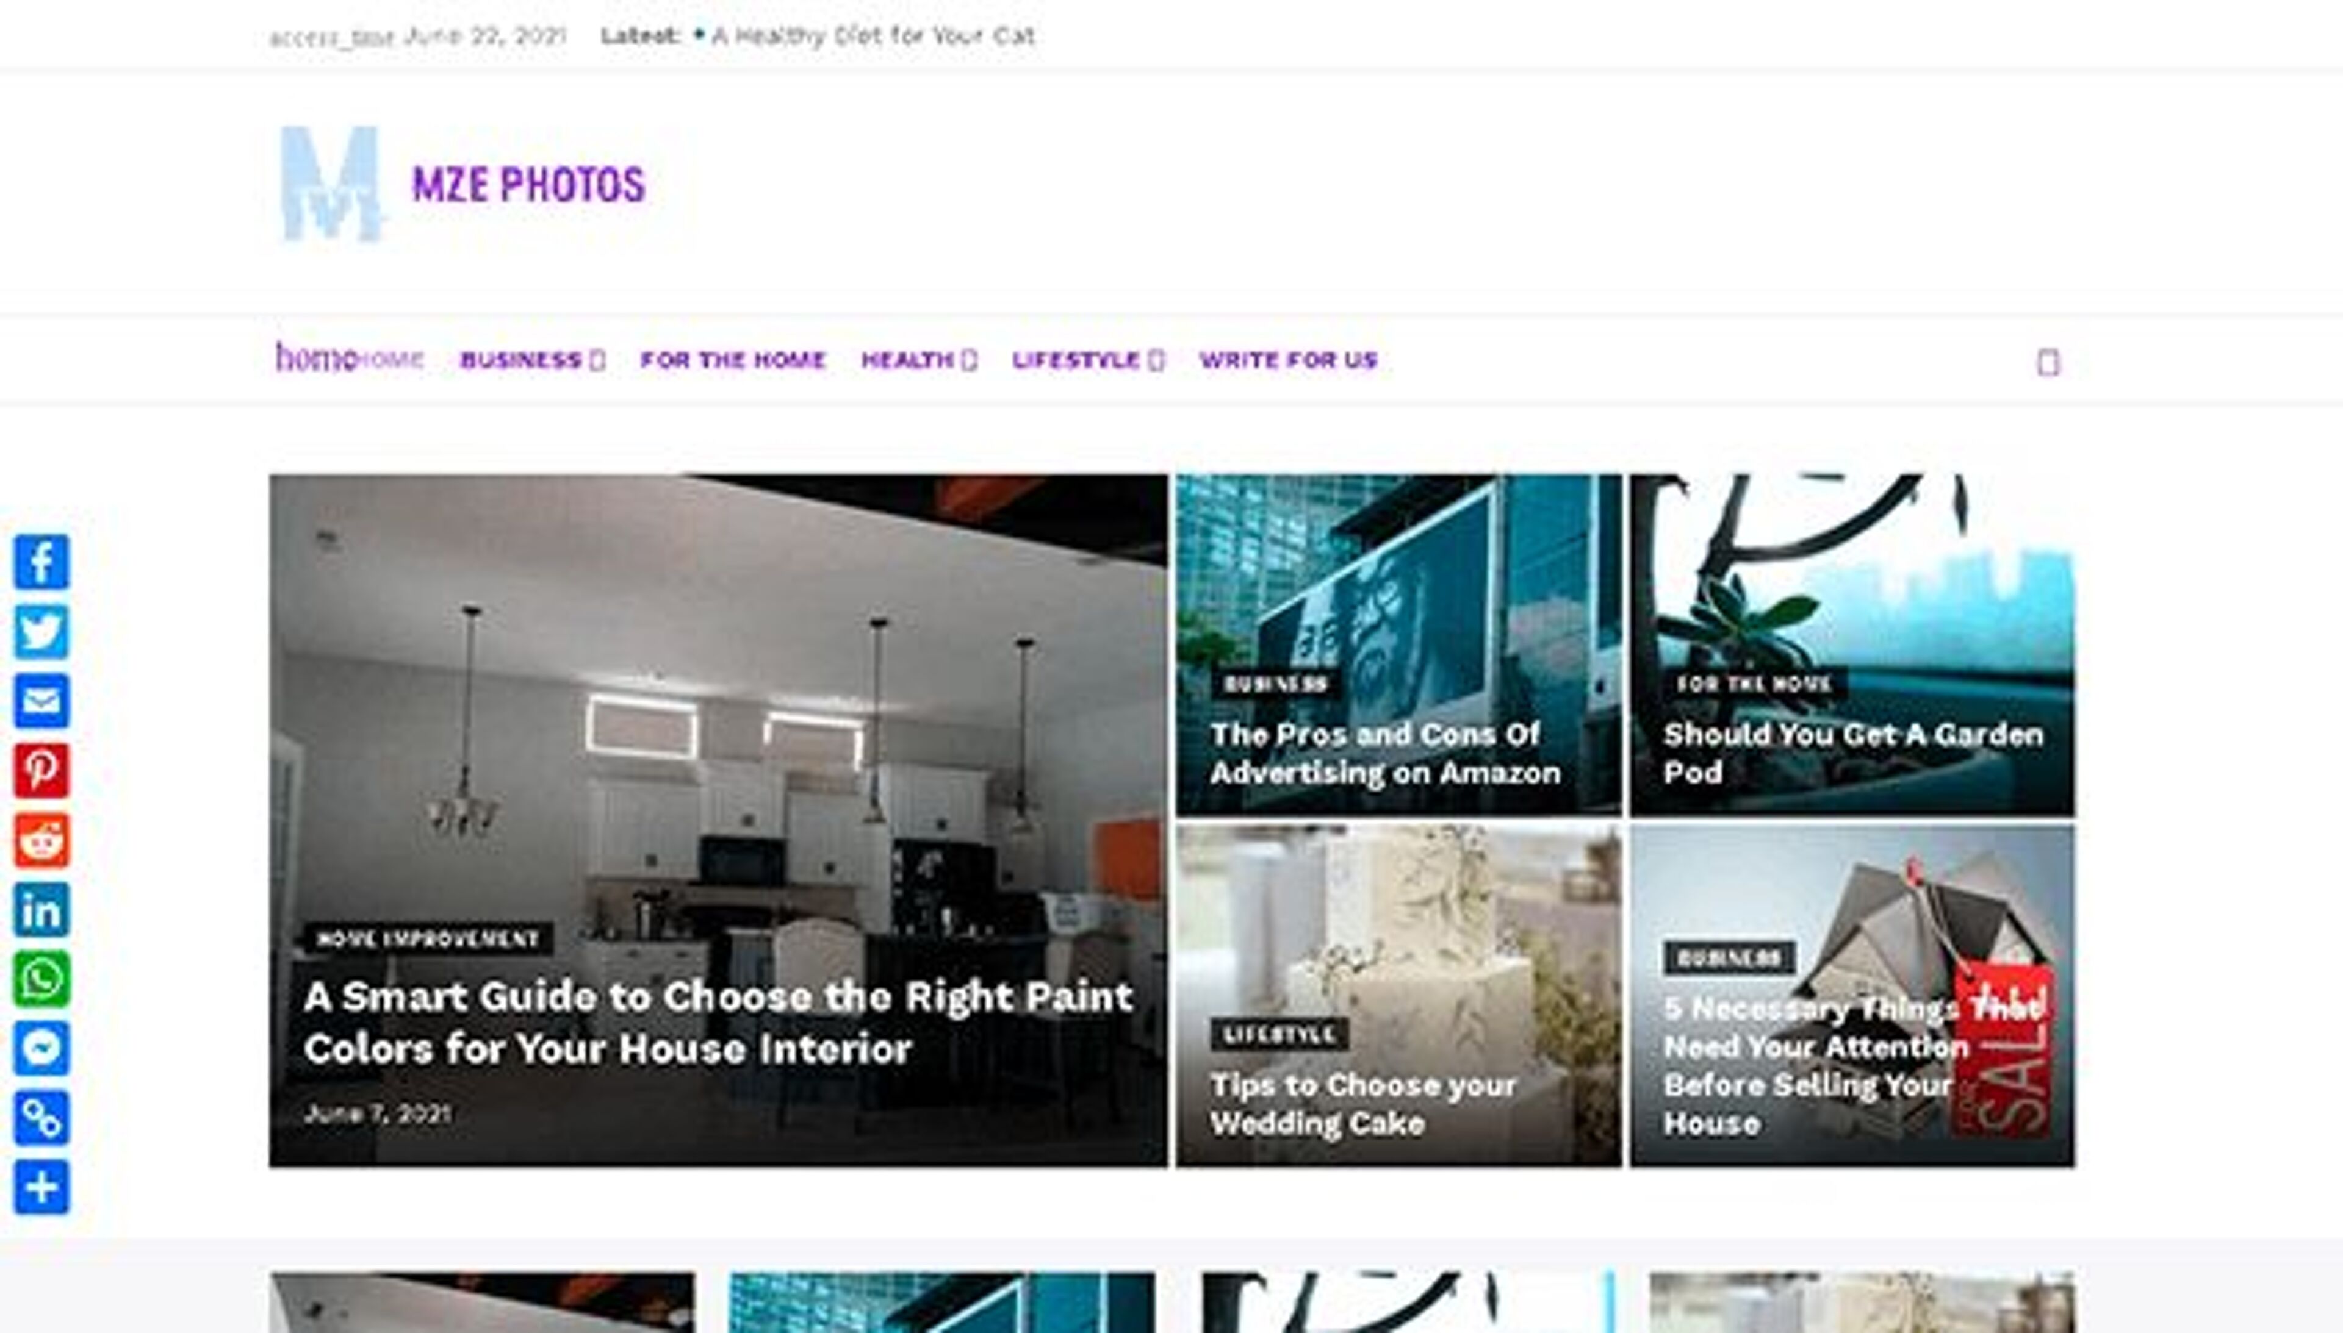Viewport: 2343px width, 1333px height.
Task: Pin this page with Pinterest icon
Action: (41, 770)
